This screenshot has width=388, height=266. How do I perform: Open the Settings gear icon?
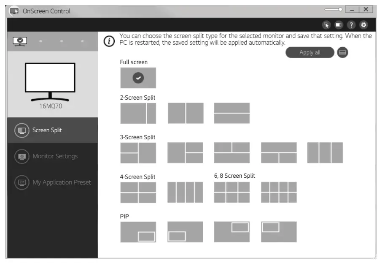pos(363,25)
